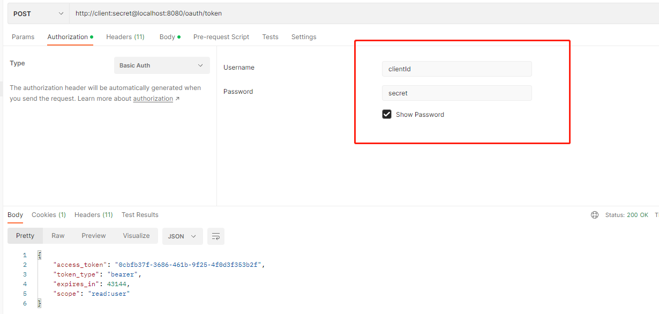The height and width of the screenshot is (314, 659).
Task: Click the Status: 200 OK text
Action: [x=627, y=215]
